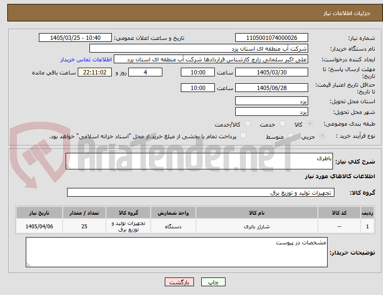Click the unit cell دستگاه
The height and width of the screenshot is (295, 383).
pyautogui.click(x=173, y=226)
